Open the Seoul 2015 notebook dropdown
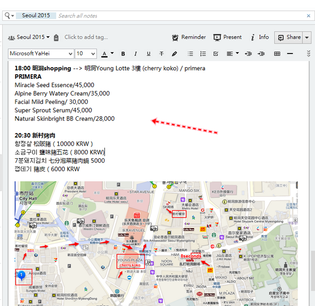This screenshot has height=306, width=315. pyautogui.click(x=33, y=37)
